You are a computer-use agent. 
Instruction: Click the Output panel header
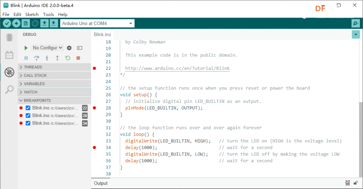[101, 183]
